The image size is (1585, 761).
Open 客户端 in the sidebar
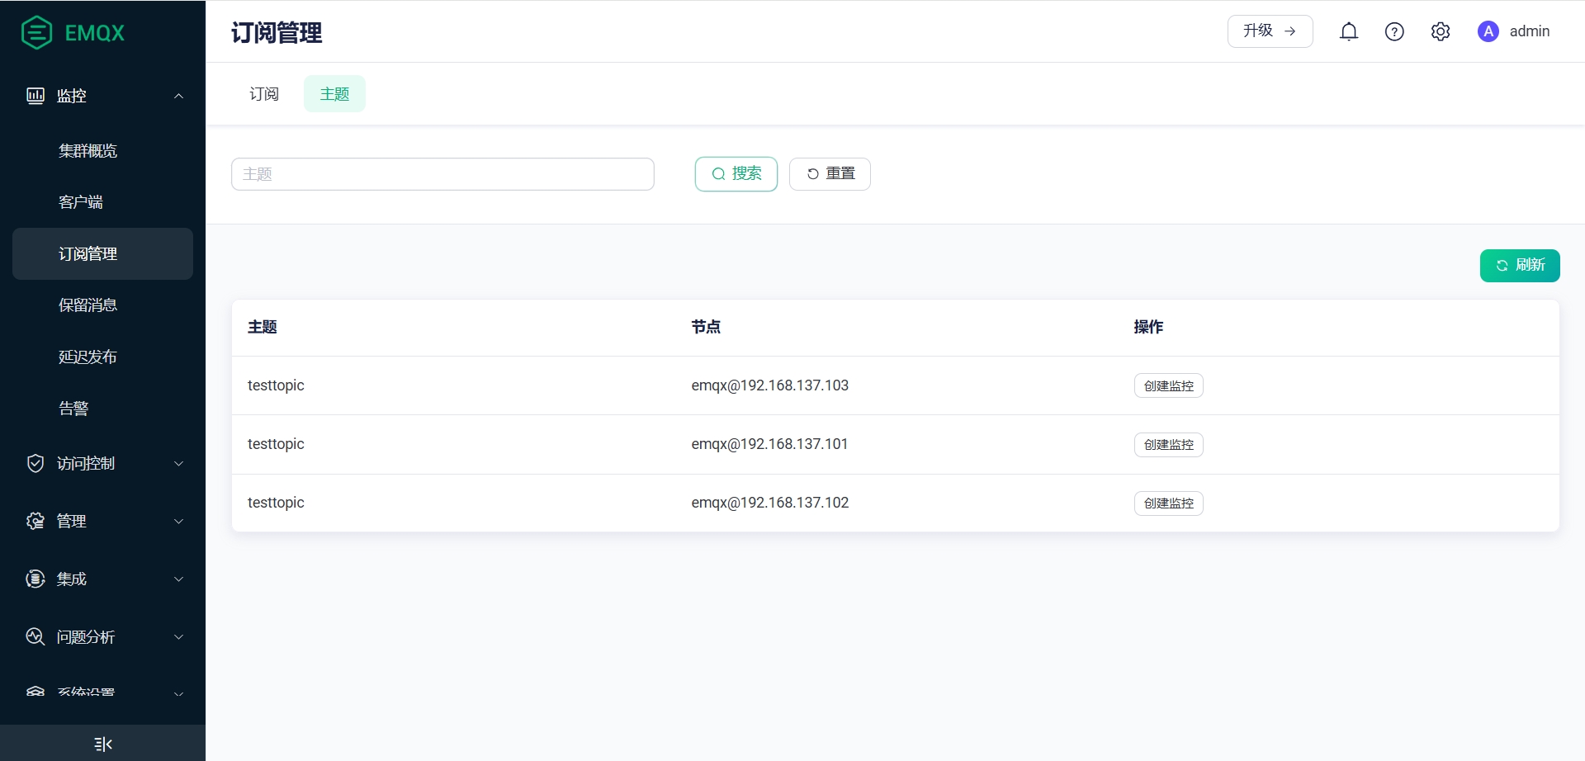coord(81,202)
